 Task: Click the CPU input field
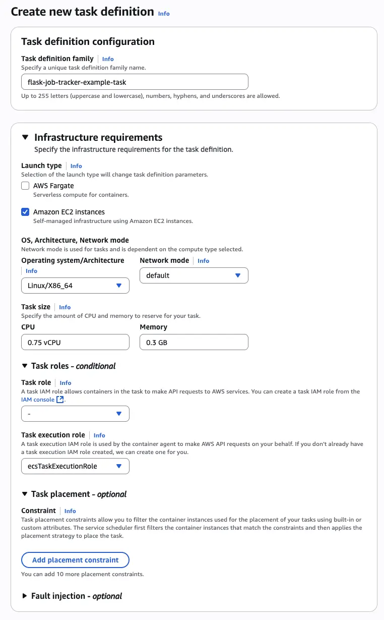point(75,343)
